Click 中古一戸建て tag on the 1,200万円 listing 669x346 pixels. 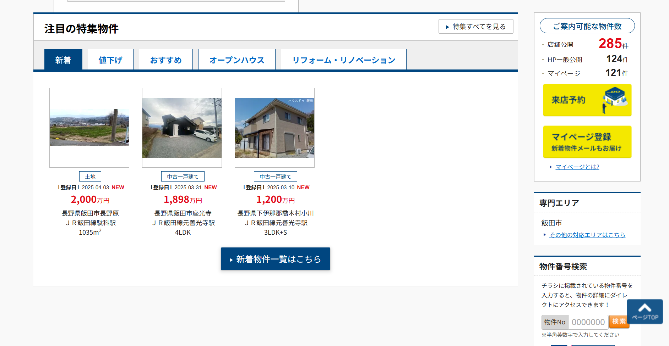(x=276, y=177)
